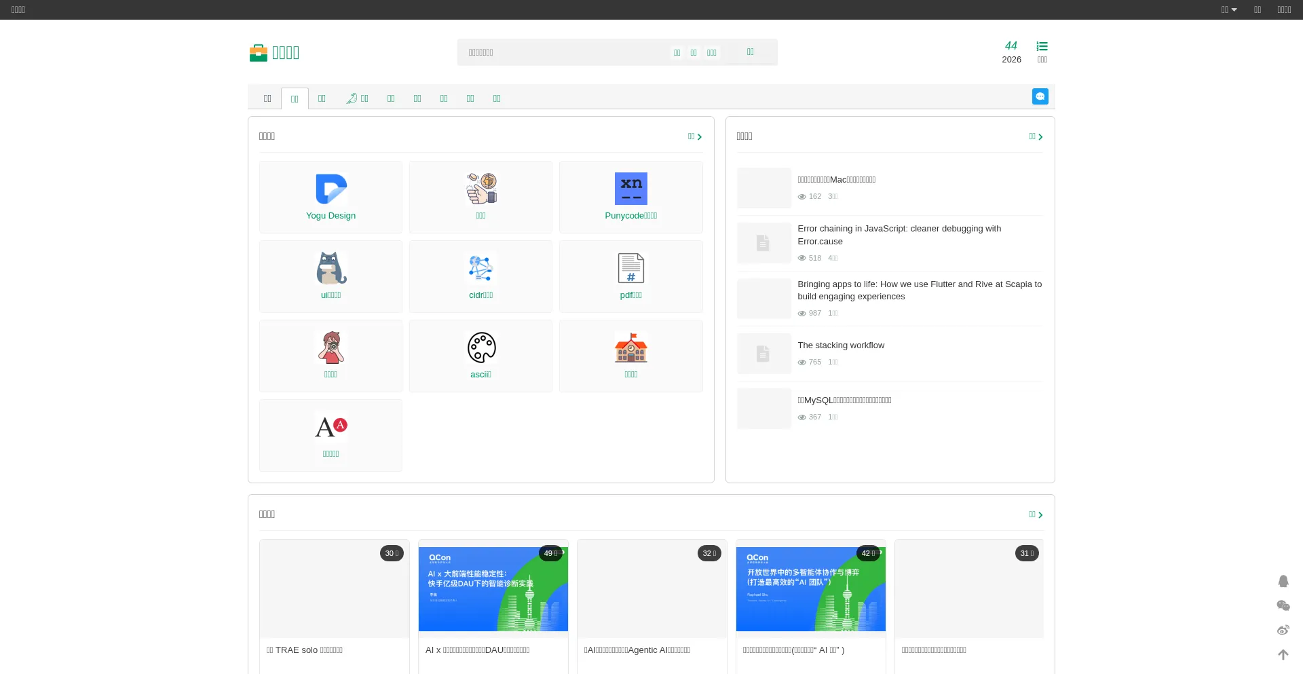This screenshot has height=674, width=1303.
Task: Expand the top bar dropdown with arrow
Action: (1229, 10)
